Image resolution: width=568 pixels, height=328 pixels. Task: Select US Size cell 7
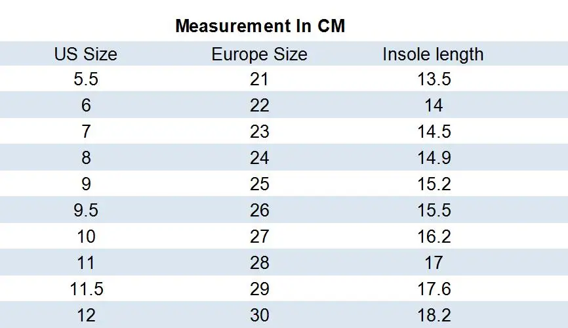click(x=86, y=132)
